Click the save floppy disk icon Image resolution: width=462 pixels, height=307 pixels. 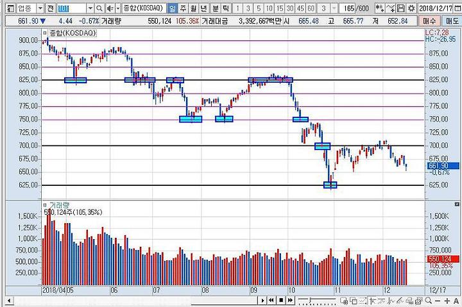(x=400, y=8)
